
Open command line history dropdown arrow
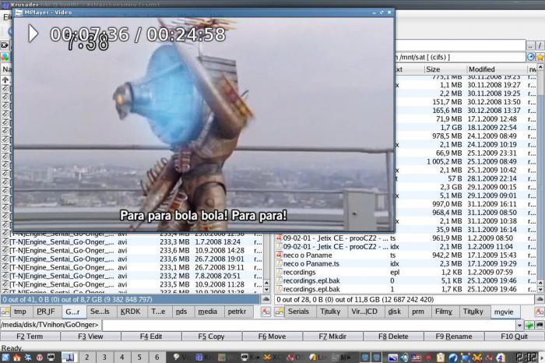[519, 325]
